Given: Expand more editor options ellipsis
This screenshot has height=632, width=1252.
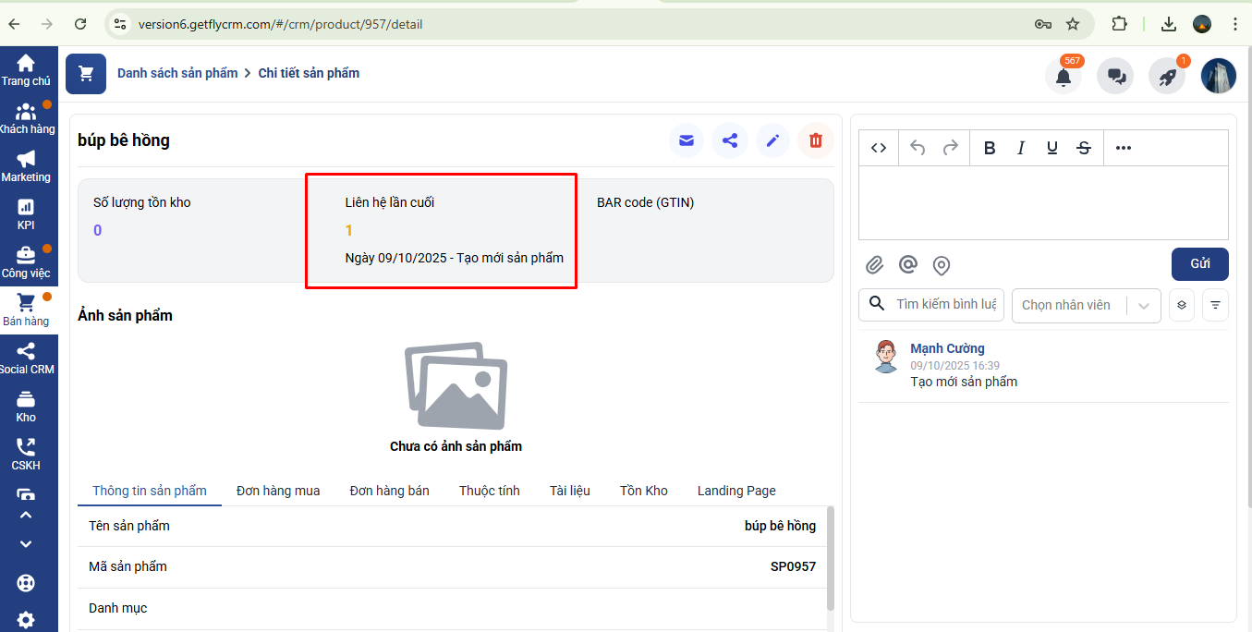Looking at the screenshot, I should coord(1123,148).
